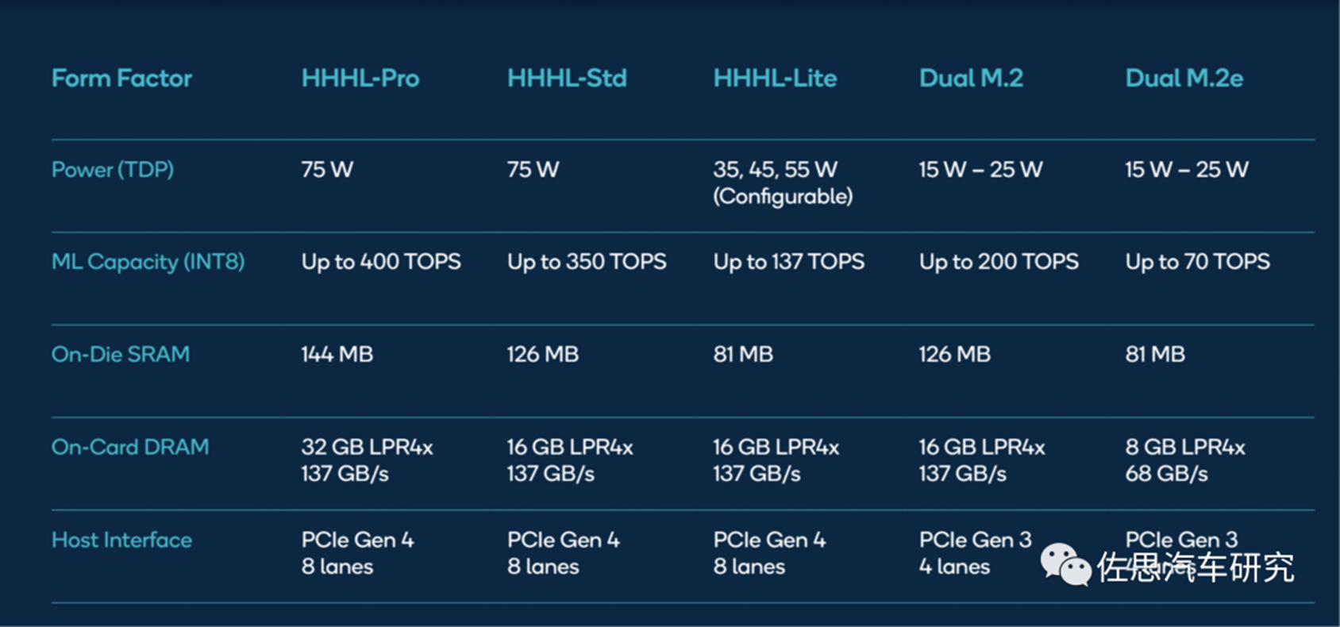This screenshot has width=1340, height=627.
Task: Select the On-Die SRAM row label
Action: pyautogui.click(x=121, y=354)
